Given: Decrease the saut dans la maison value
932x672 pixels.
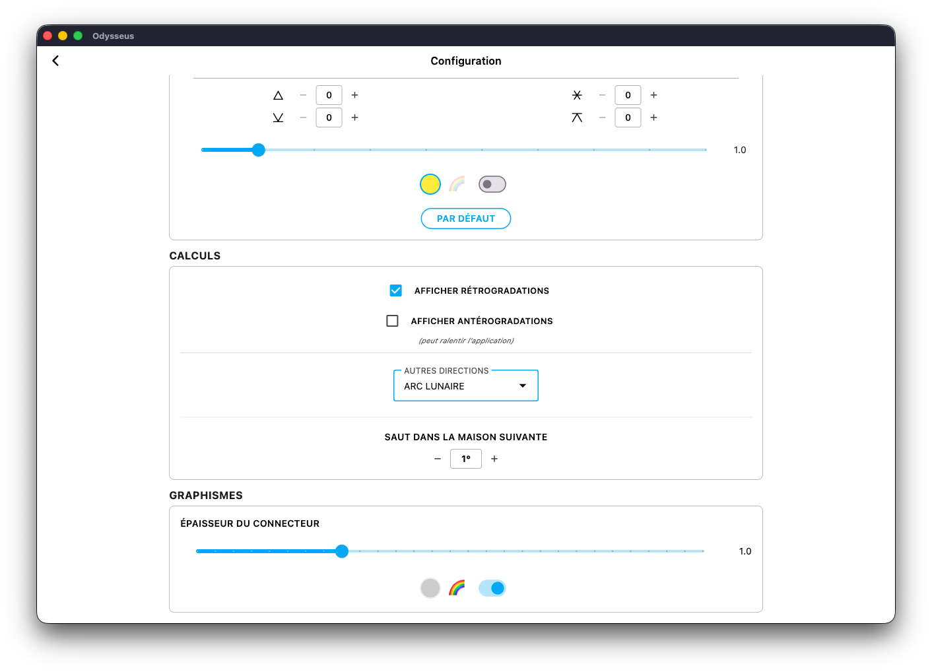Looking at the screenshot, I should pyautogui.click(x=438, y=459).
